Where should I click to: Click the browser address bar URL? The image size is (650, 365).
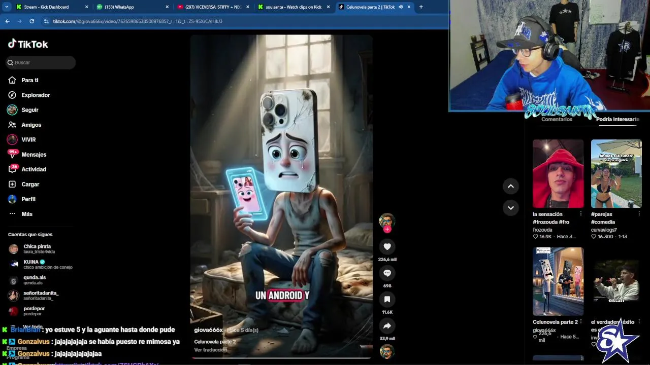(x=138, y=21)
